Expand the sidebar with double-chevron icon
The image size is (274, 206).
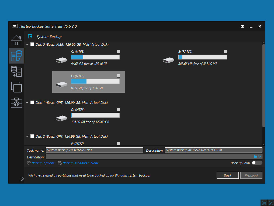point(22,179)
